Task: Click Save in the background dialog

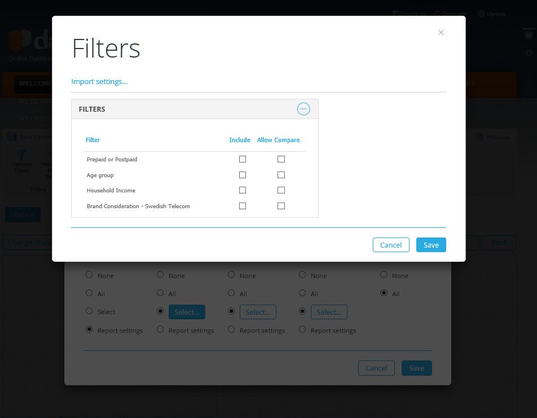Action: tap(416, 368)
